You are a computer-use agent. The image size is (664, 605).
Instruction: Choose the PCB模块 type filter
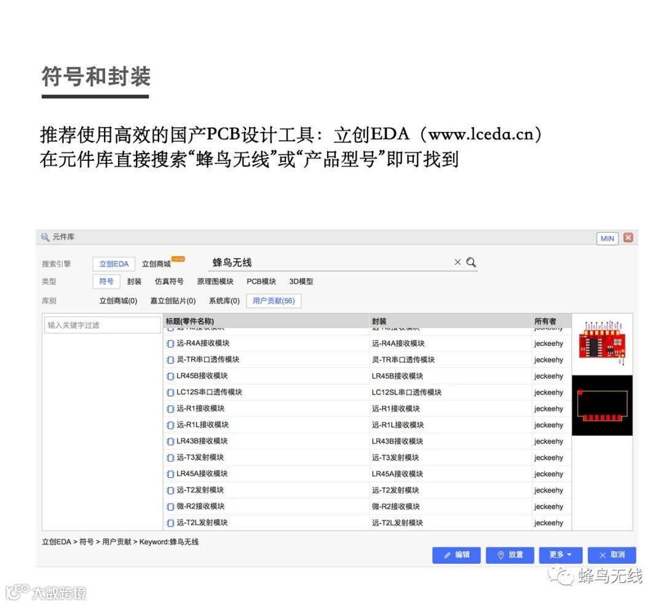pos(261,281)
